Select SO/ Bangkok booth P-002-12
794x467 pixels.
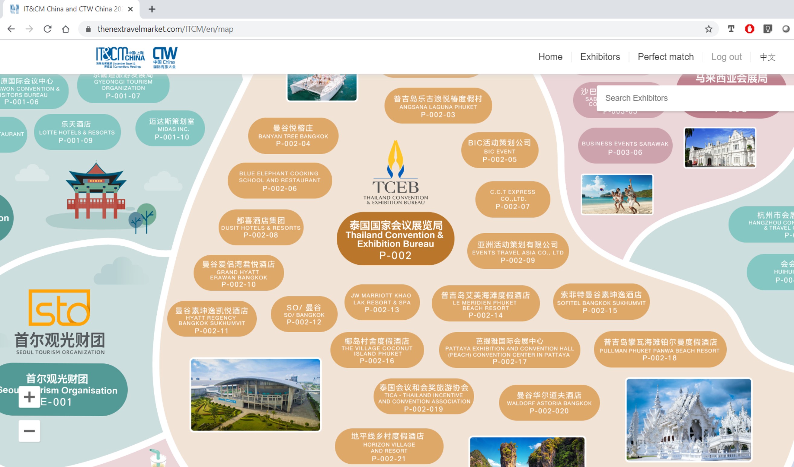tap(304, 314)
